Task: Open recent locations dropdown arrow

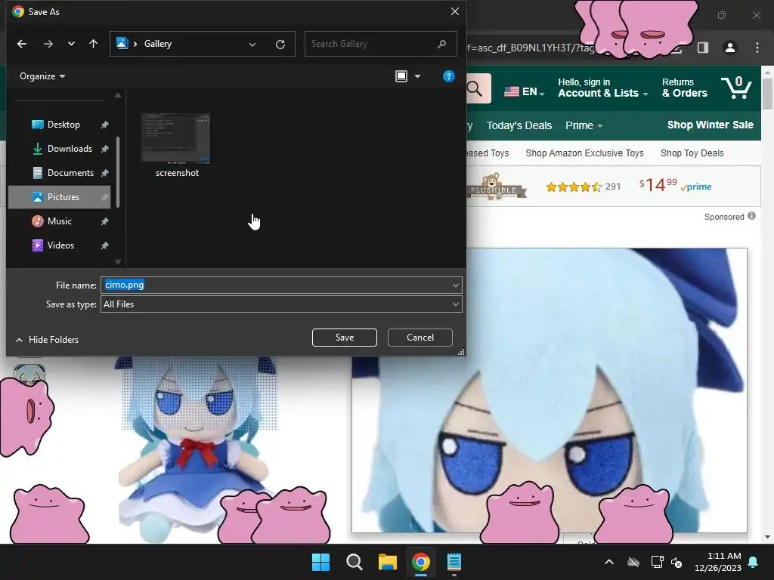Action: (71, 44)
